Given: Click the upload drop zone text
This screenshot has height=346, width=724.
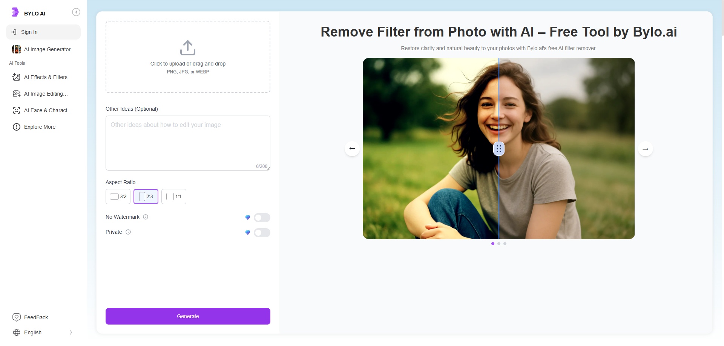Looking at the screenshot, I should click(x=188, y=64).
